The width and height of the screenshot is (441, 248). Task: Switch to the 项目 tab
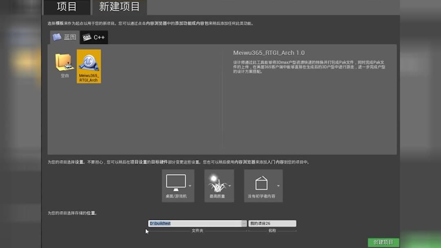coord(67,7)
